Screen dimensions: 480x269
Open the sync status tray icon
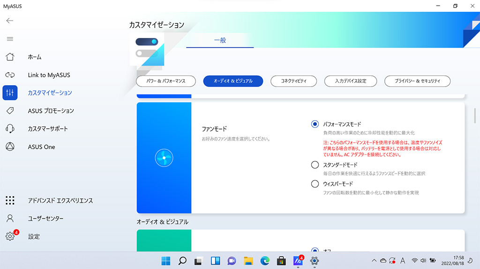392,261
